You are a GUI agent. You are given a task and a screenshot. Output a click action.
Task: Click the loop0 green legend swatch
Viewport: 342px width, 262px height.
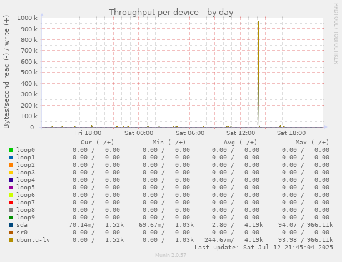(11, 150)
